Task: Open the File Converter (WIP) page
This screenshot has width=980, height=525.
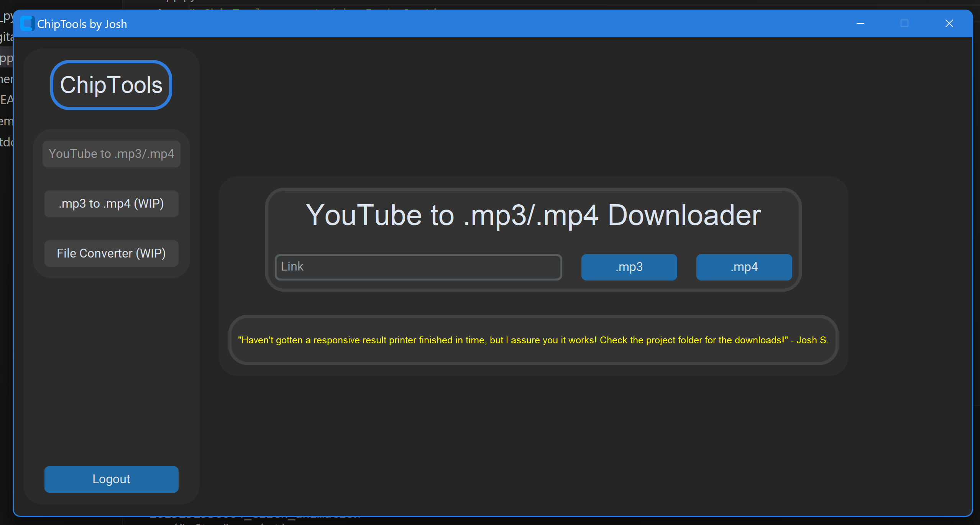Action: (x=111, y=254)
